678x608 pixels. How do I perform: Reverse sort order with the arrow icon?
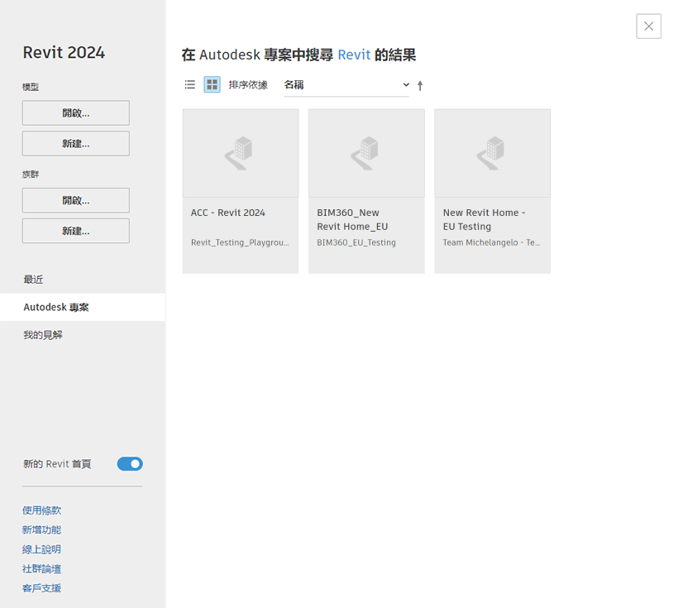point(420,86)
